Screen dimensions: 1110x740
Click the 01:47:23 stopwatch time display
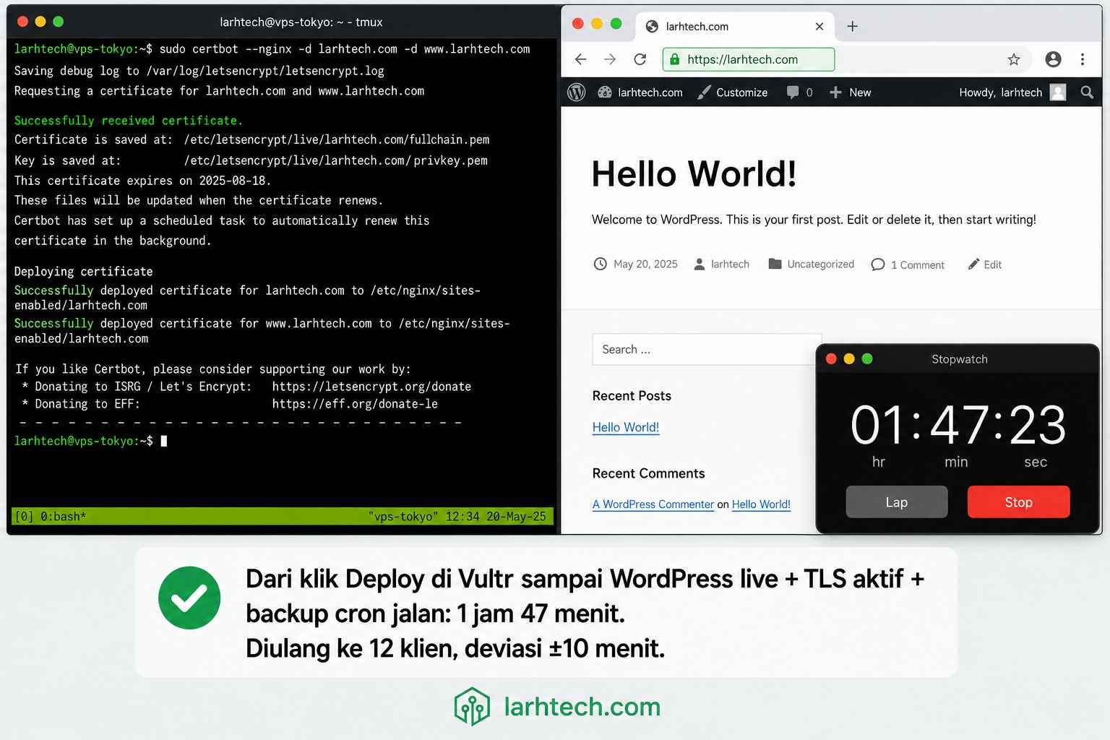pos(958,425)
